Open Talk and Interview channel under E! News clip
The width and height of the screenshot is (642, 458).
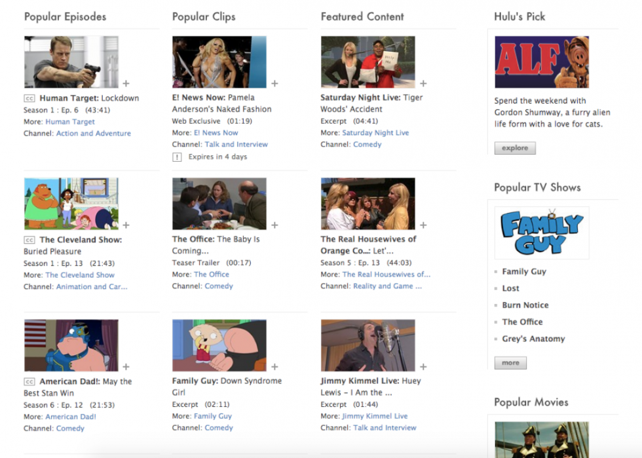click(x=236, y=144)
